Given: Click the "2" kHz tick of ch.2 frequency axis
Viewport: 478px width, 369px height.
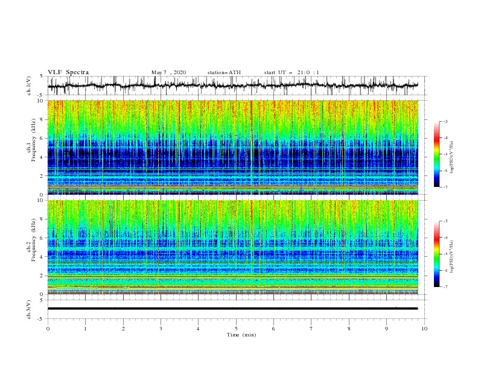Looking at the screenshot, I should pos(42,276).
